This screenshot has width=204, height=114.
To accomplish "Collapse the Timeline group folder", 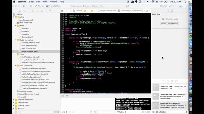I will (x=14, y=17).
